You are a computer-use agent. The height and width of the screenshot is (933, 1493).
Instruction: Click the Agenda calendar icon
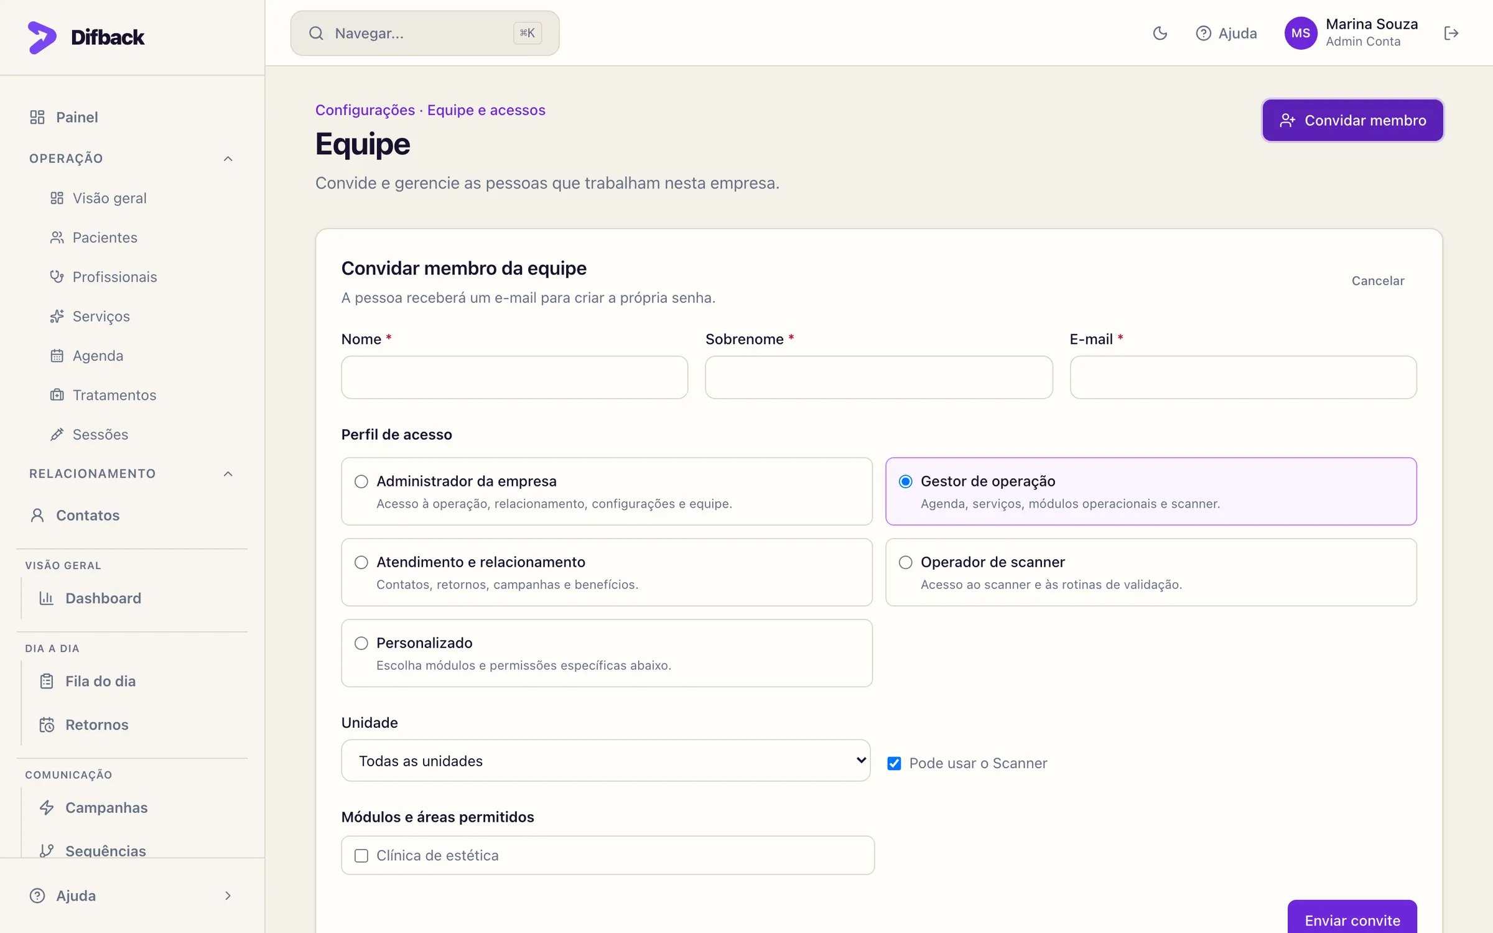pos(57,356)
